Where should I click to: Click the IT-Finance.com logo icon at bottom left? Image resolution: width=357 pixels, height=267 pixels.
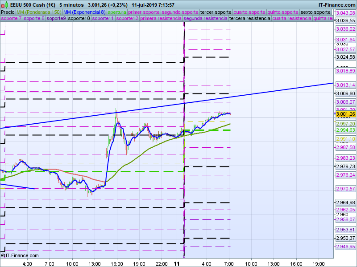click(3, 256)
